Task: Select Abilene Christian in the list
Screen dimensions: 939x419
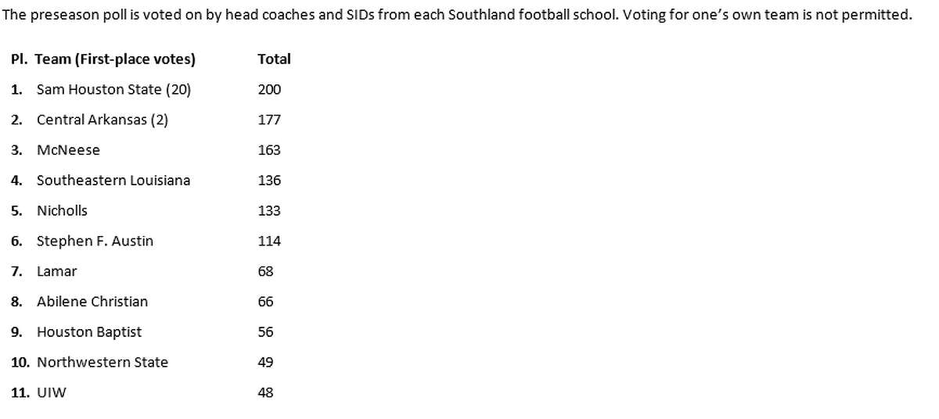Action: (92, 302)
